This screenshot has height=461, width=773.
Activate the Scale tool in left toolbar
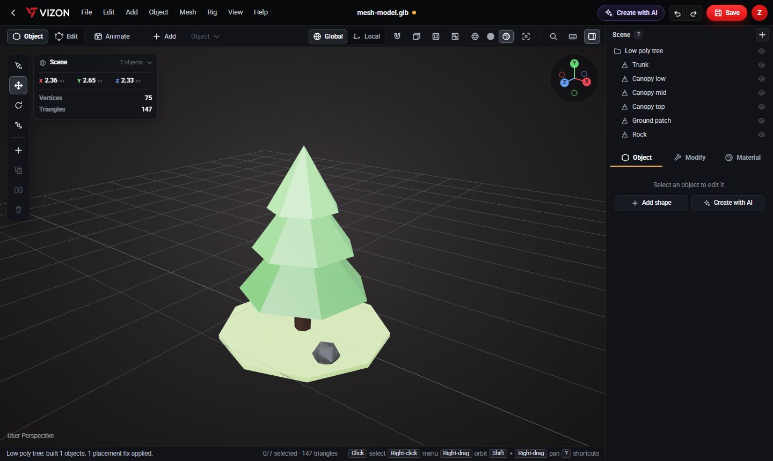18,125
